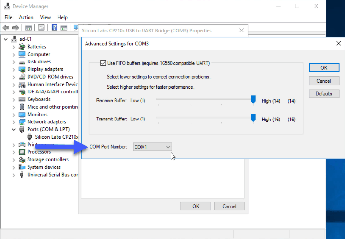345x239 pixels.
Task: Close the CP210x Properties dialog
Action: tap(242, 30)
